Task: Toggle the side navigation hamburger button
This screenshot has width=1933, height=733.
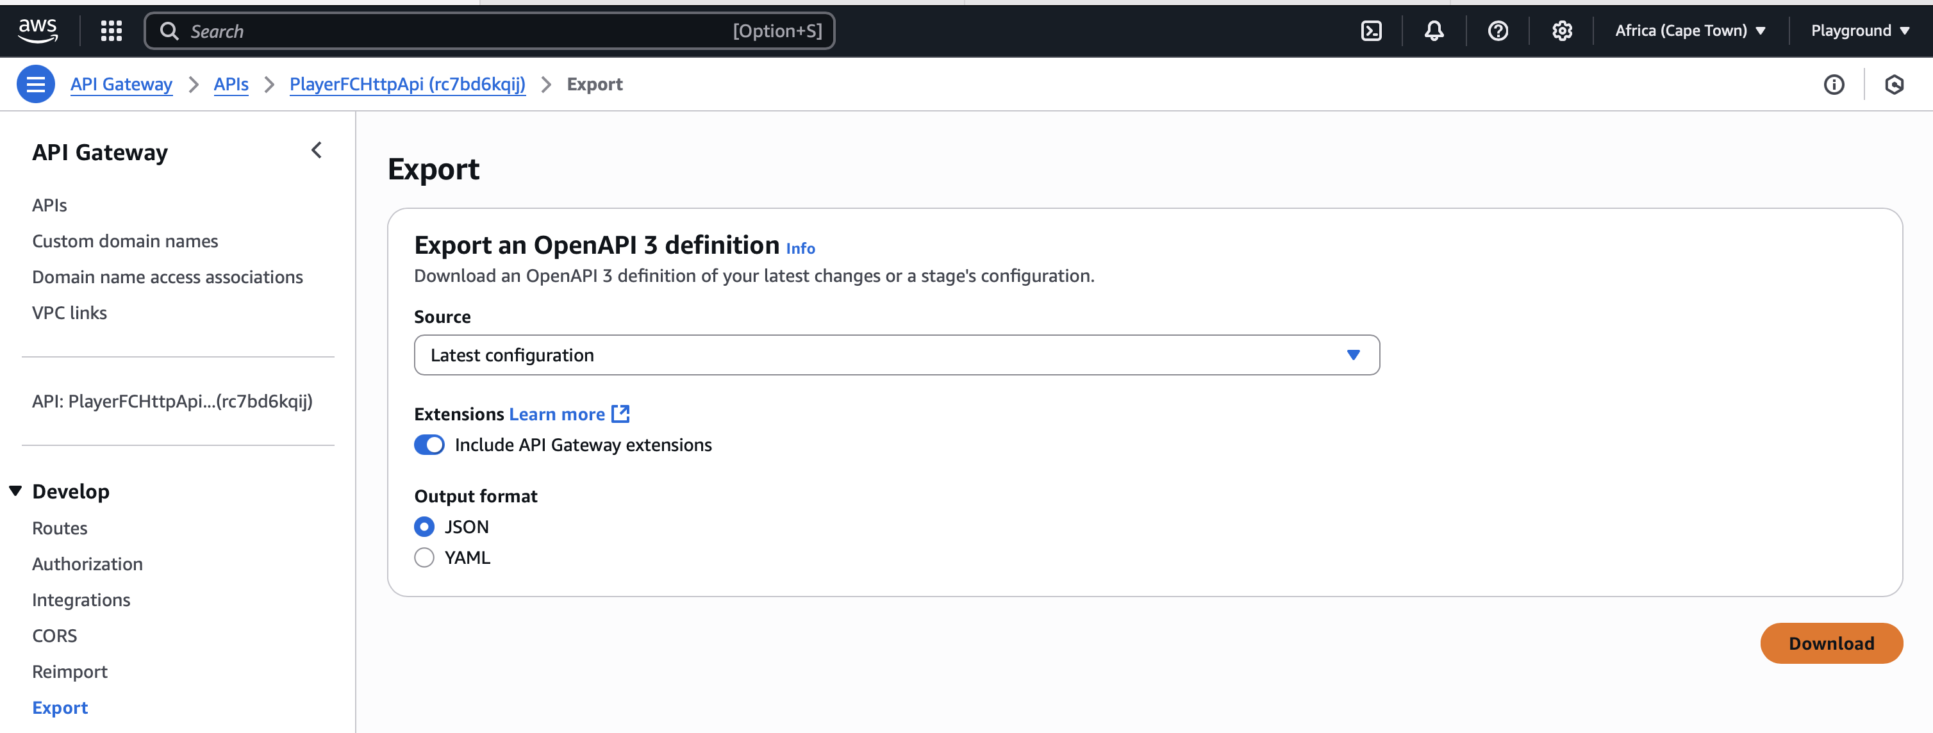Action: 35,84
